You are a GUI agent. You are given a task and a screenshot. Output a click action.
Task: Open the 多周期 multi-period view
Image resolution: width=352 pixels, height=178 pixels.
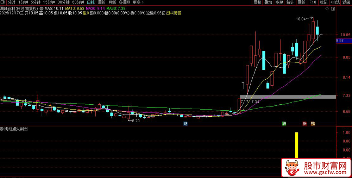click(x=125, y=2)
